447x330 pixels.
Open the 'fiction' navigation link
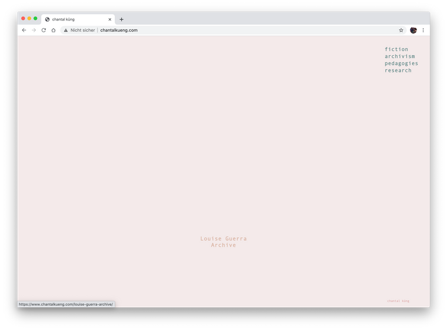point(396,49)
